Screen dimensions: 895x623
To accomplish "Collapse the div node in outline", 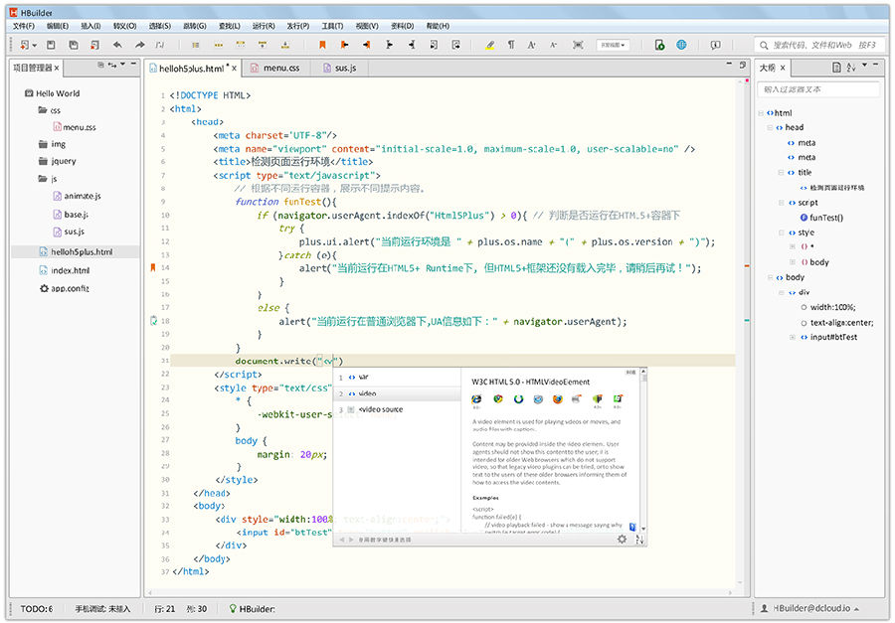I will 781,292.
